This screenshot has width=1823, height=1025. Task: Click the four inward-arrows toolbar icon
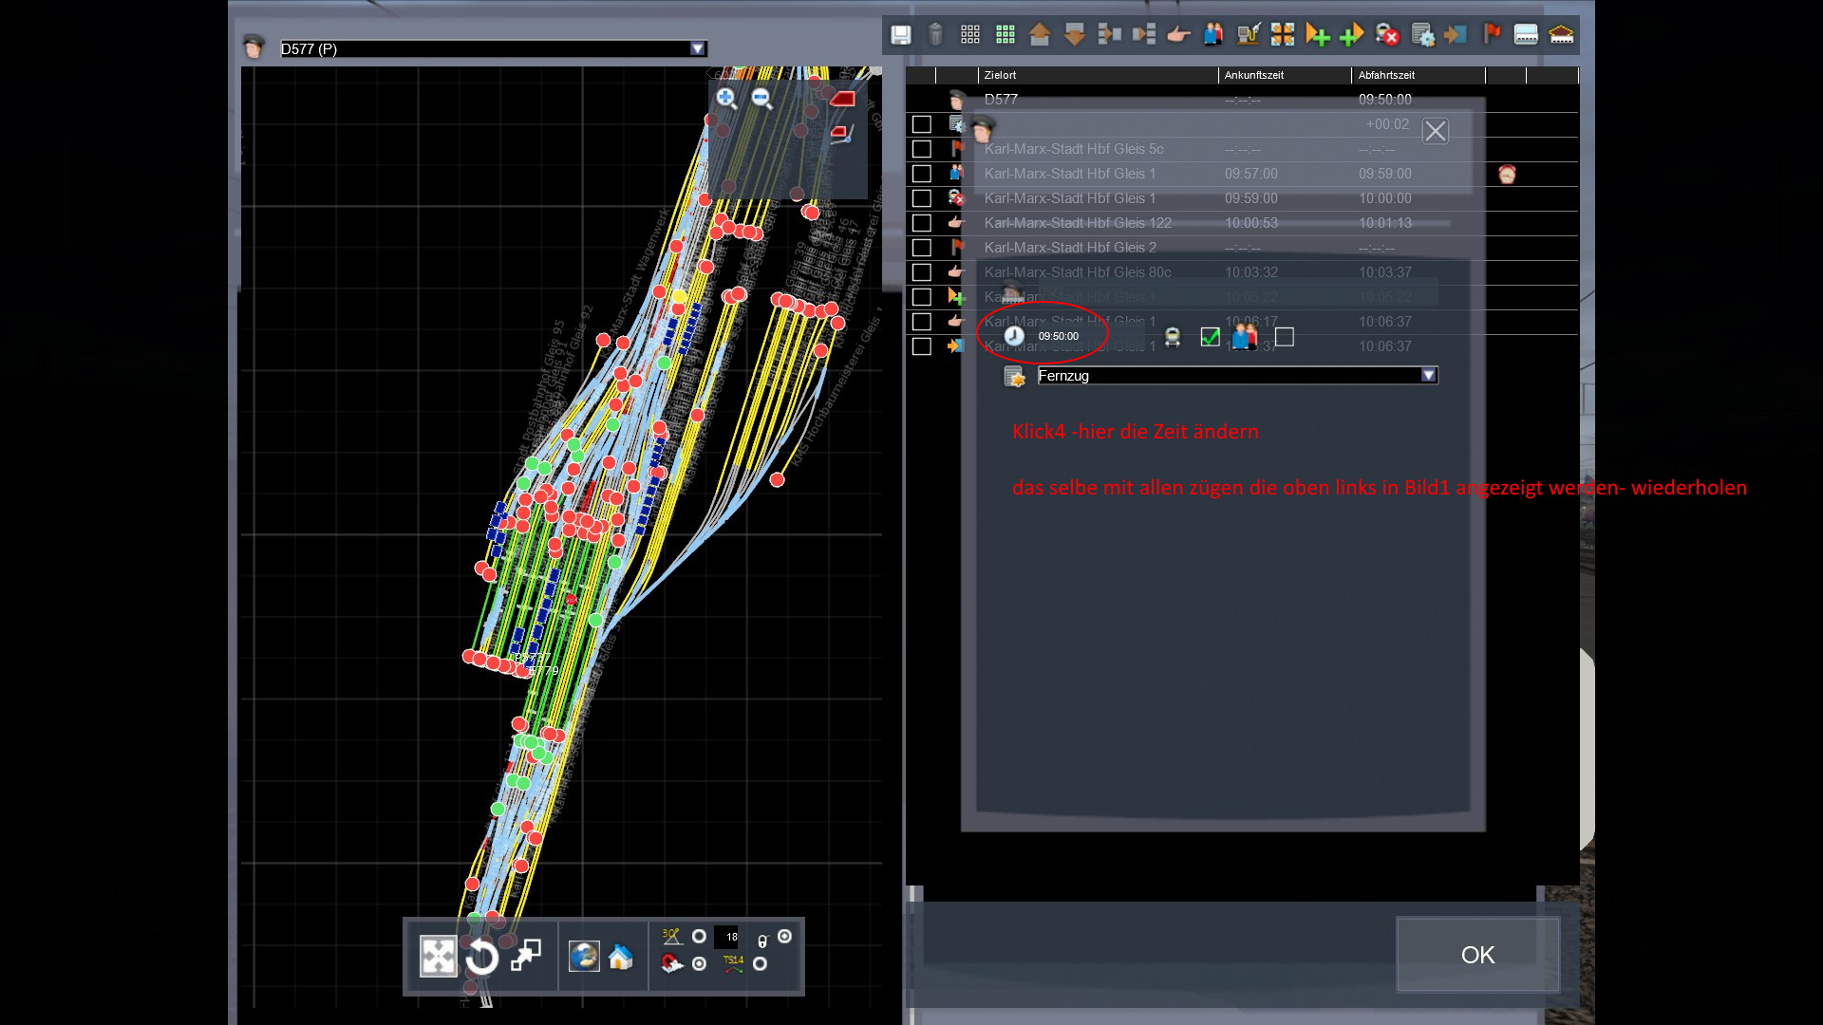1283,35
